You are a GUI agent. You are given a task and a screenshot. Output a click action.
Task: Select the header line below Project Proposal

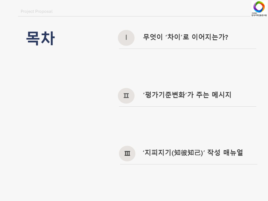click(x=134, y=16)
